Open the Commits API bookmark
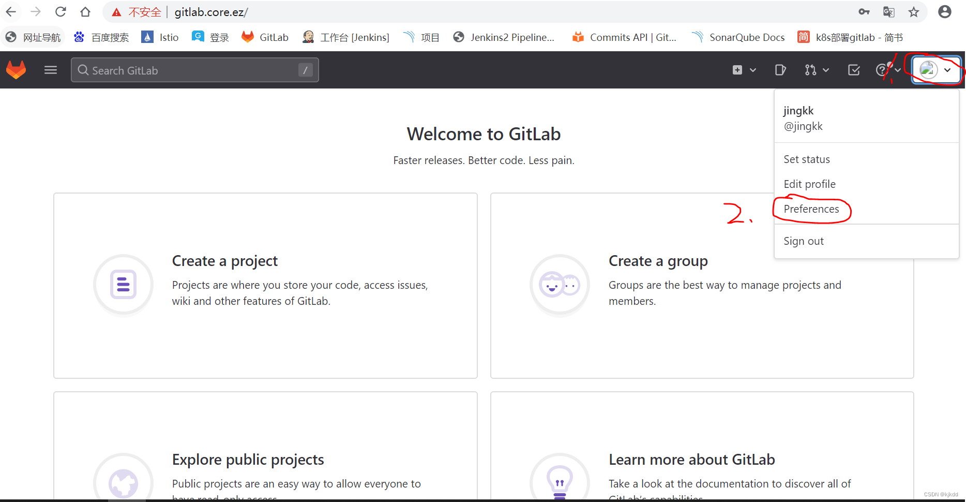This screenshot has height=502, width=966. point(625,37)
